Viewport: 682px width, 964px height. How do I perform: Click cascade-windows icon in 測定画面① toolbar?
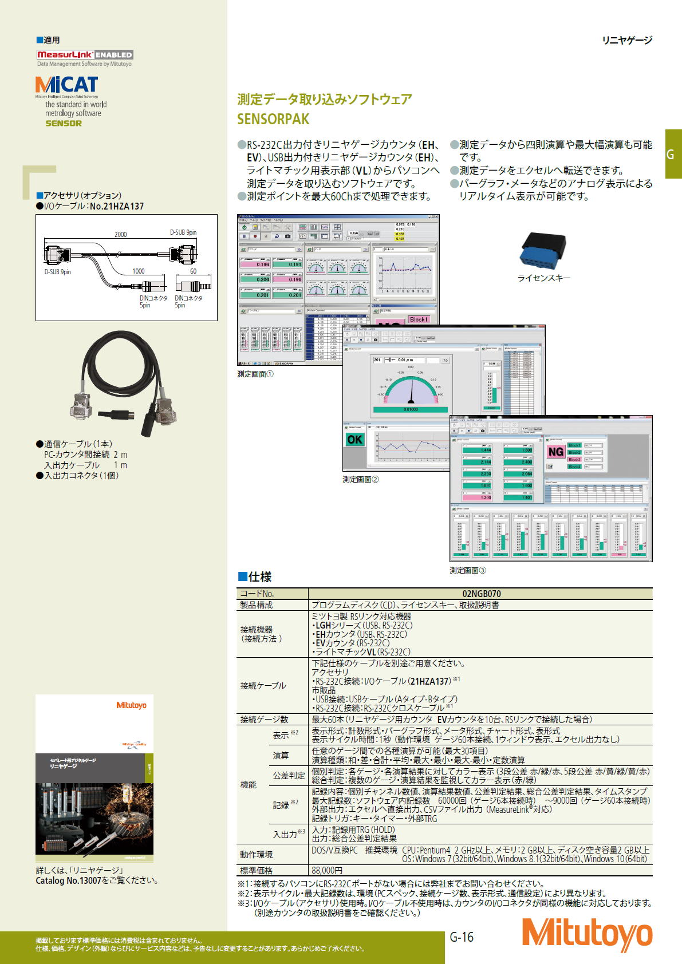pos(337,236)
